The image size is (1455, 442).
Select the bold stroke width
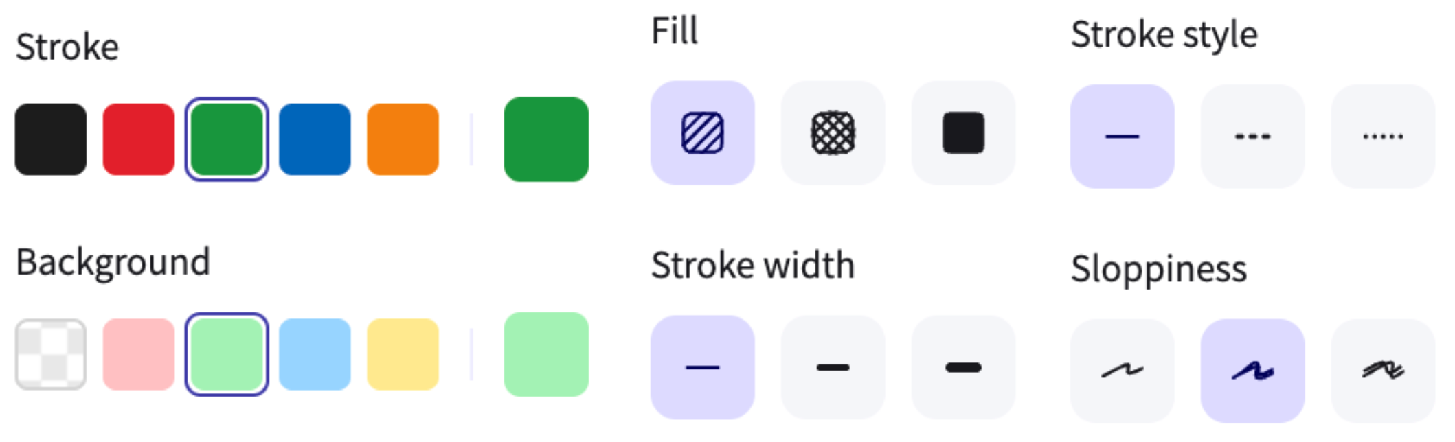click(833, 367)
